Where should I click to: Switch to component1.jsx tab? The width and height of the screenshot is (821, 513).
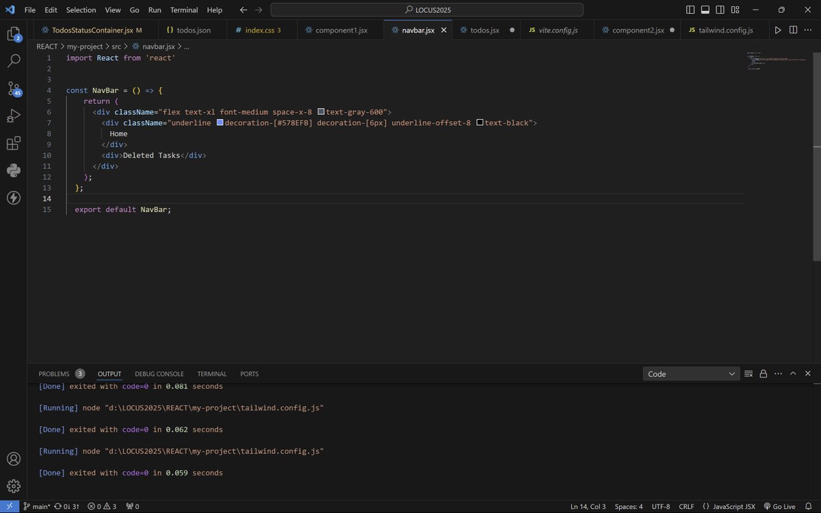pyautogui.click(x=339, y=30)
